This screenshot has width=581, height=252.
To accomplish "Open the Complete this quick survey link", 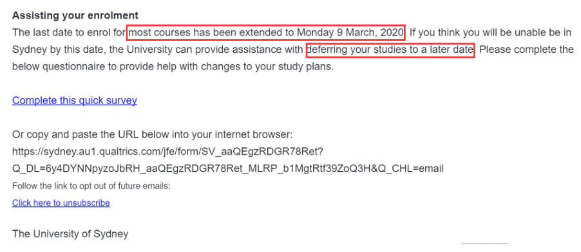I will (75, 100).
